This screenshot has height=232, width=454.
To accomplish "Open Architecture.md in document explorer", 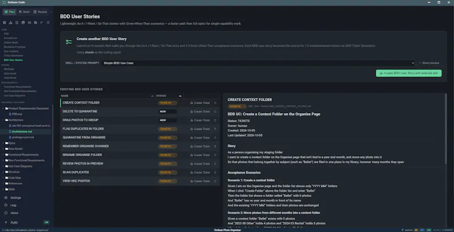I will tap(22, 132).
